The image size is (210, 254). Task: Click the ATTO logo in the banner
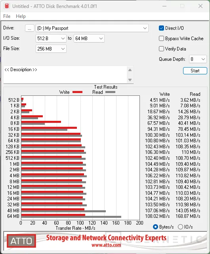21,241
